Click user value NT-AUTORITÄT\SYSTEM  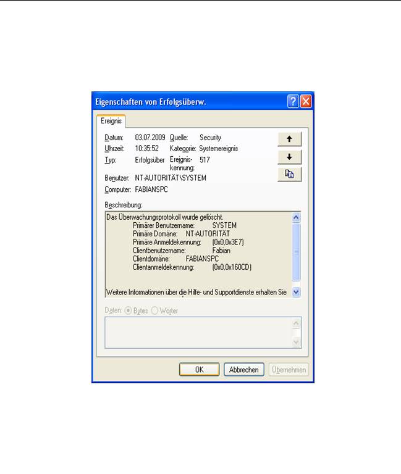pos(171,178)
